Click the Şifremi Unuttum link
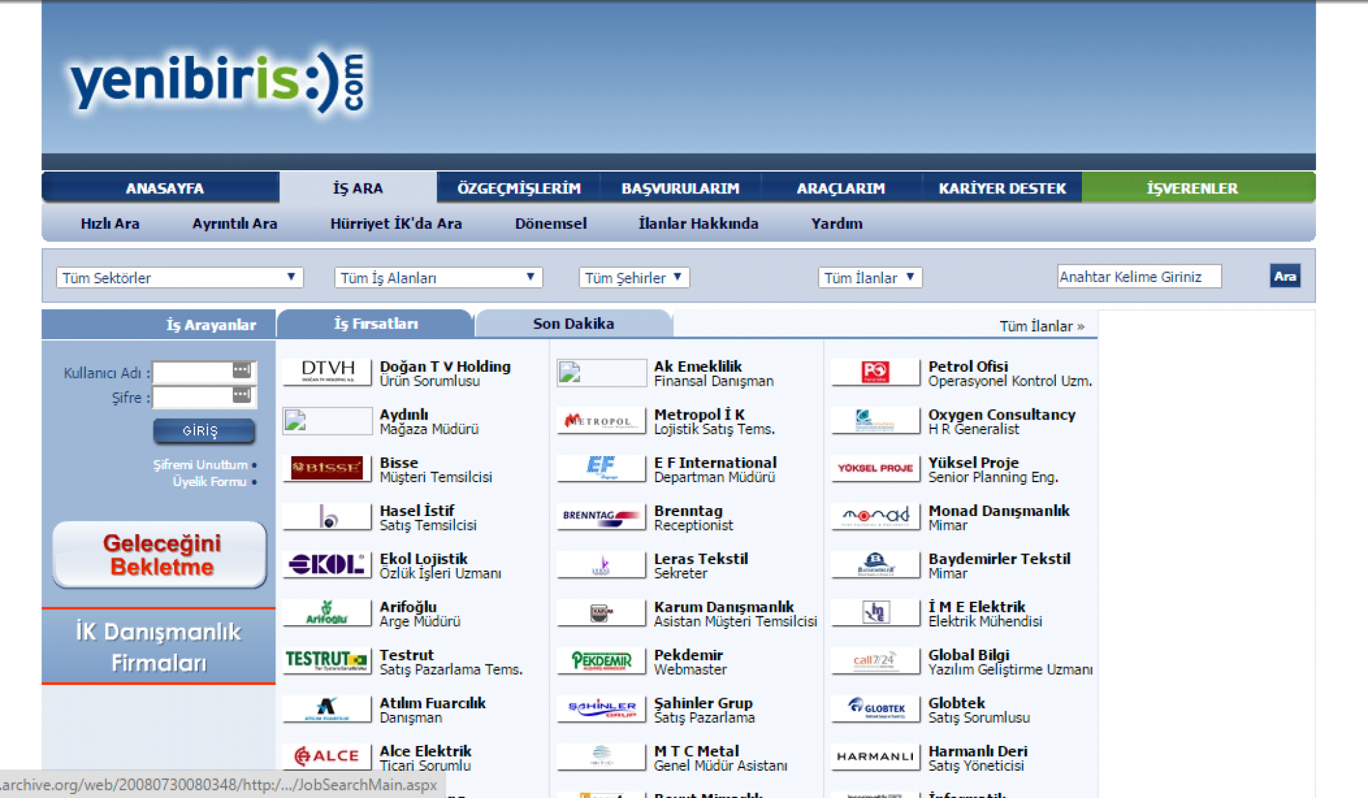This screenshot has height=798, width=1368. [x=200, y=465]
